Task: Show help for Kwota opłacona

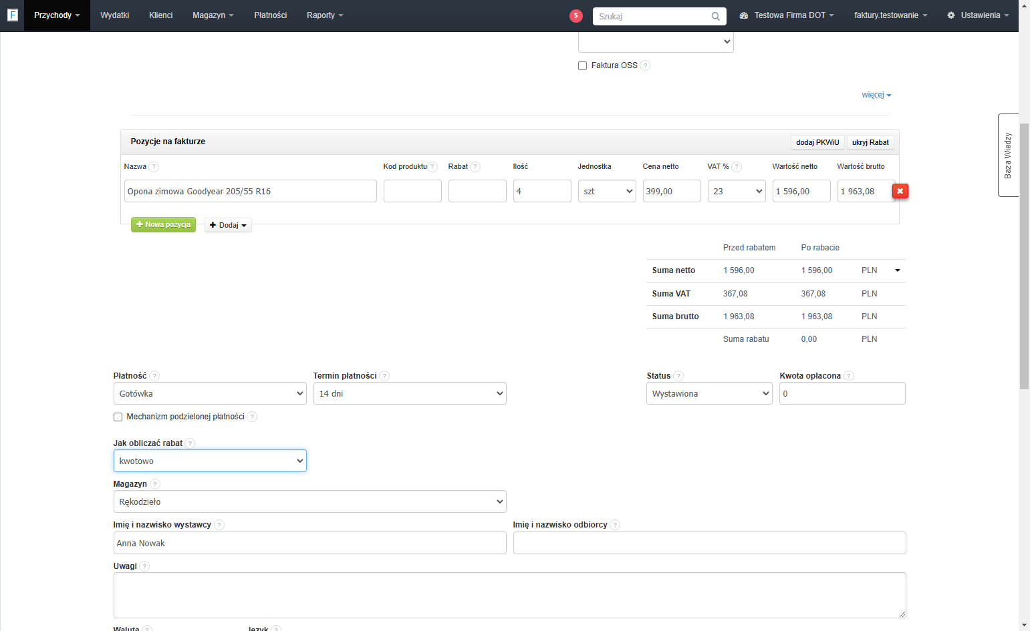Action: [849, 376]
